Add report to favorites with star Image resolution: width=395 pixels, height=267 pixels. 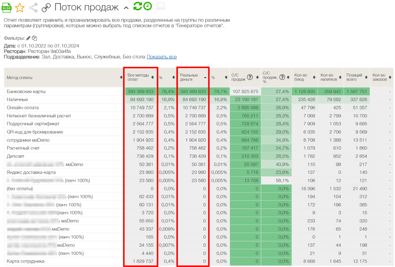[x=20, y=7]
